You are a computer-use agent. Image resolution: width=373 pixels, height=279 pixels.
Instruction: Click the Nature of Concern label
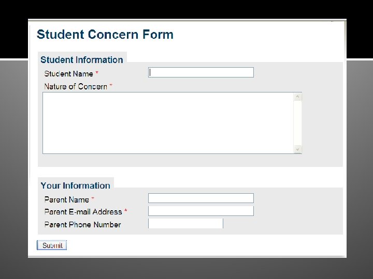[76, 86]
